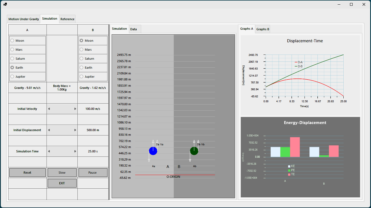Click the dark green ball for body B
Screen dimensions: 371x208
pyautogui.click(x=194, y=151)
